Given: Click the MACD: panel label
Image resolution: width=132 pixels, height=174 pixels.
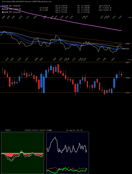Looking at the screenshot, I should [8, 130].
